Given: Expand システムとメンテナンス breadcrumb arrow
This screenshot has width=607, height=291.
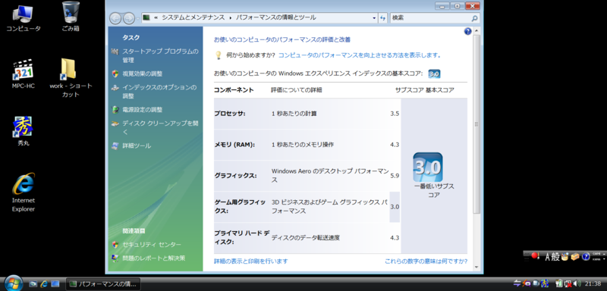Looking at the screenshot, I should 231,17.
